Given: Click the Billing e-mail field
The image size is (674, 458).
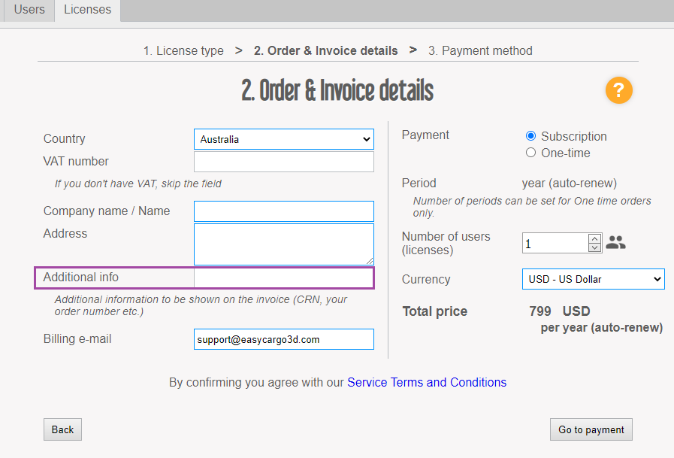Looking at the screenshot, I should [283, 339].
